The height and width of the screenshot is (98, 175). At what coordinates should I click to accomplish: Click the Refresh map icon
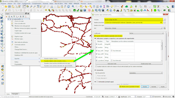[68, 7]
